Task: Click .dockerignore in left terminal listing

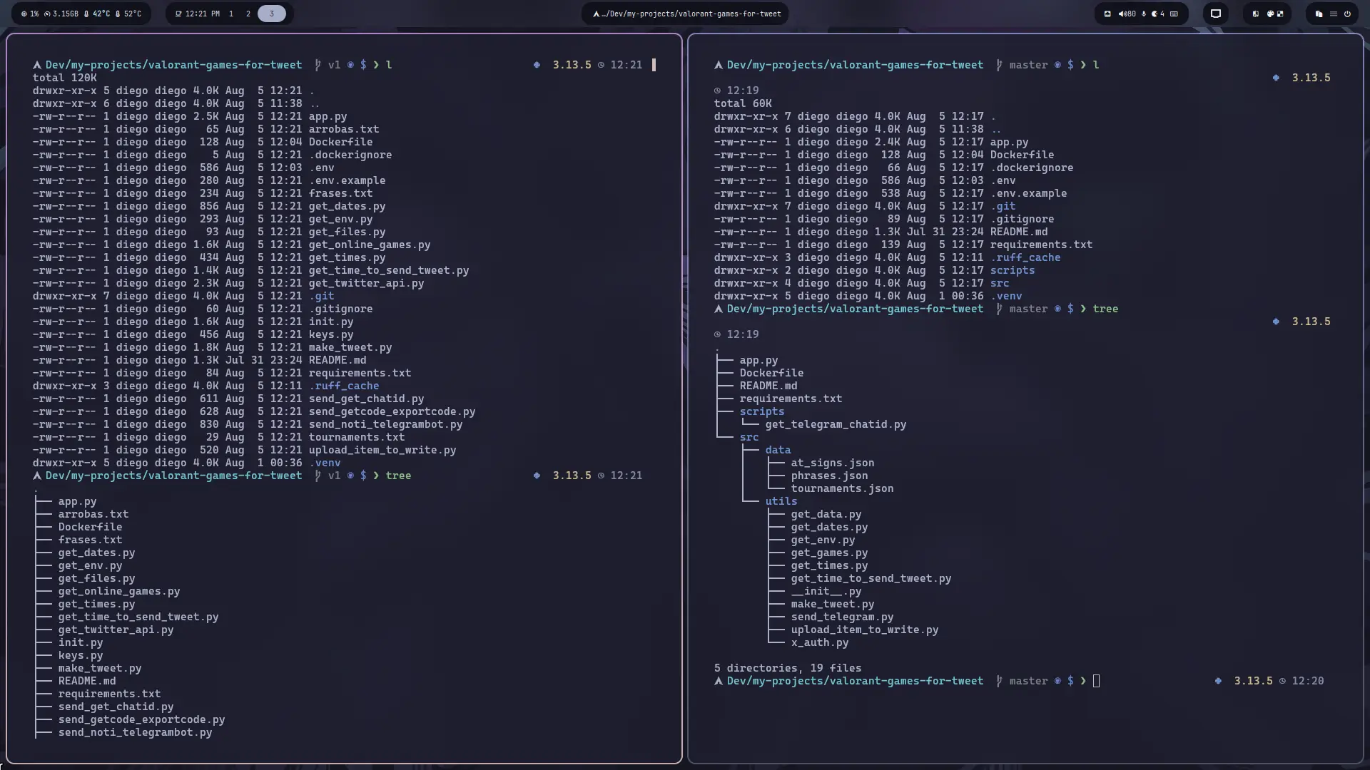Action: point(350,155)
